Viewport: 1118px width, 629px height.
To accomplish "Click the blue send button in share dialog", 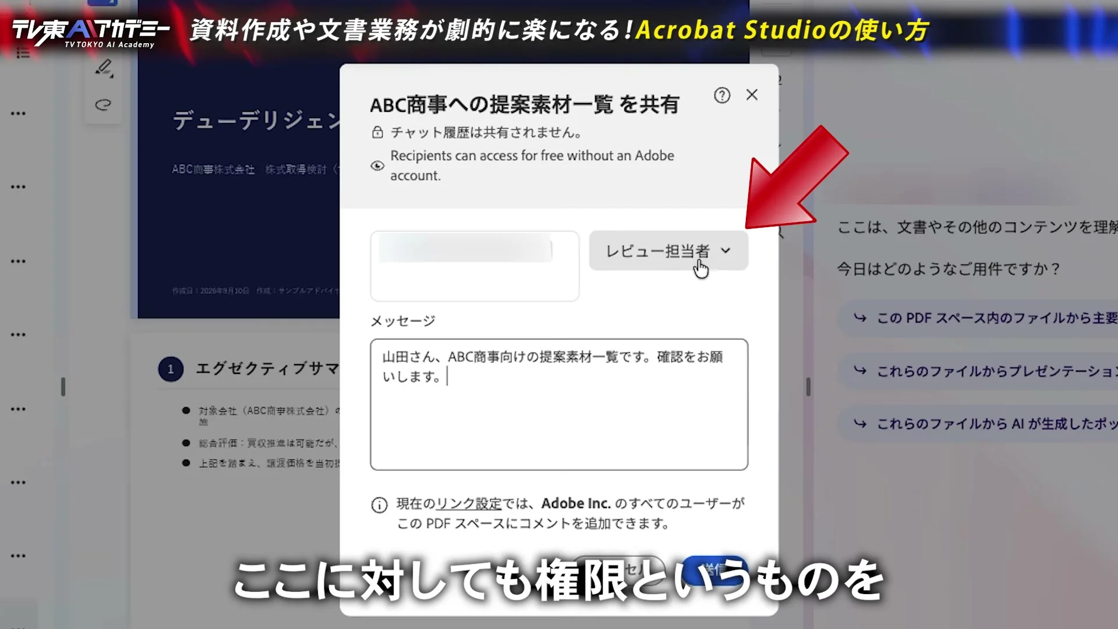I will 714,570.
